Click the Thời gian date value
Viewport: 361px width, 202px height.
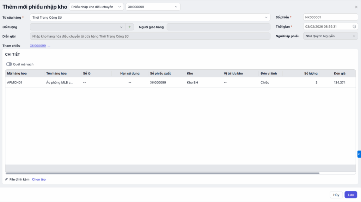321,27
